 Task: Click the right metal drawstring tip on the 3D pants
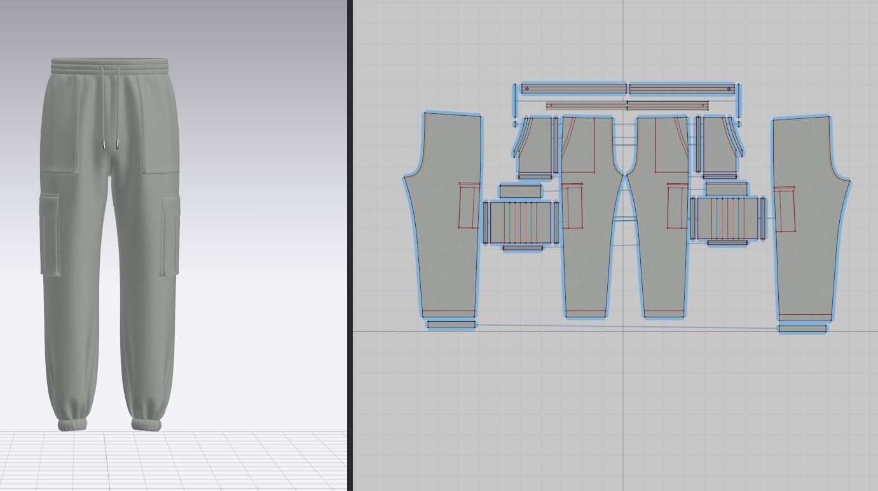coord(117,144)
